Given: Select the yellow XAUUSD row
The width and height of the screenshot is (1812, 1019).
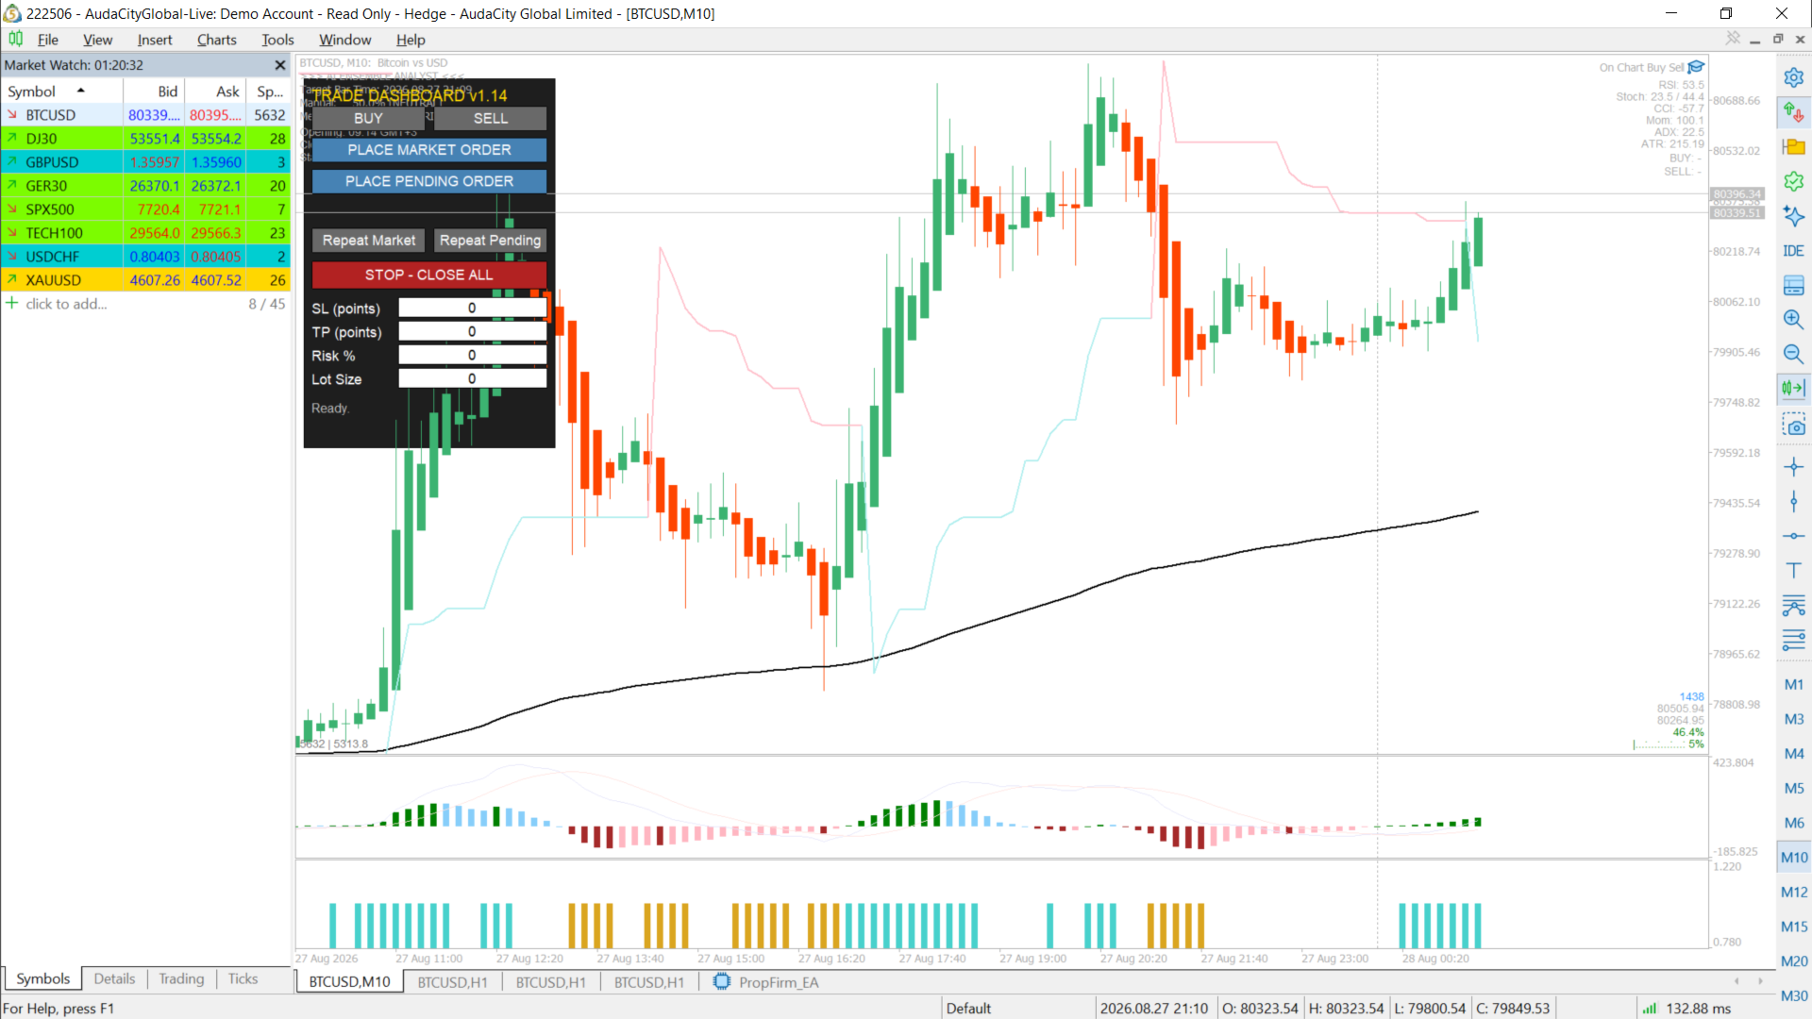Looking at the screenshot, I should click(145, 280).
